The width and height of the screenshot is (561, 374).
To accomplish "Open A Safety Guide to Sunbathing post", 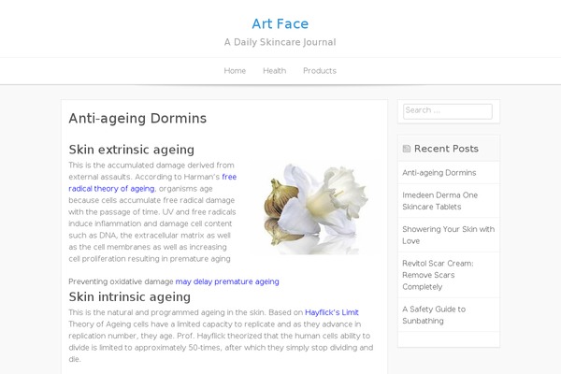I will (x=434, y=315).
